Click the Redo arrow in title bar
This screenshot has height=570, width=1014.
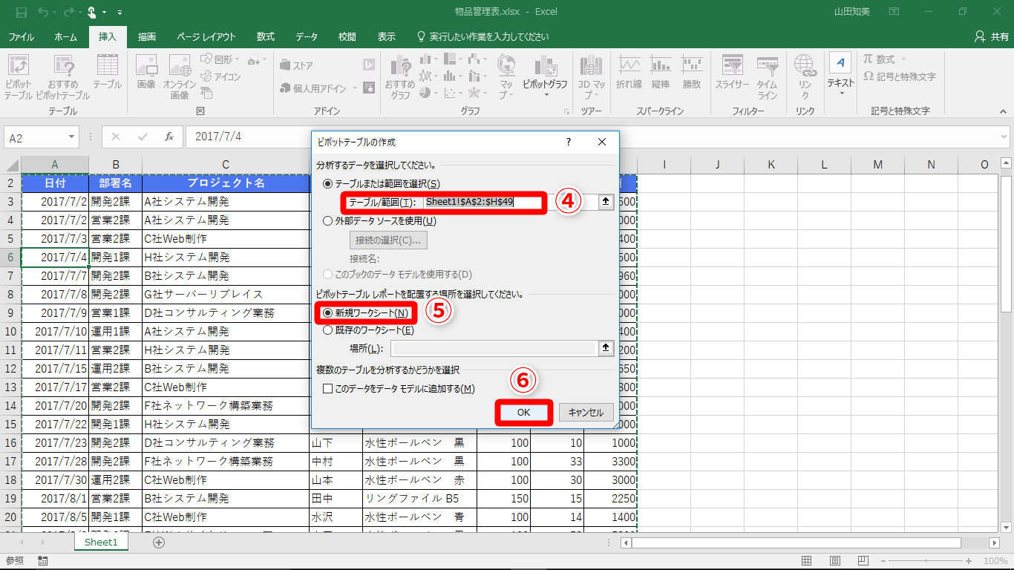[x=68, y=12]
